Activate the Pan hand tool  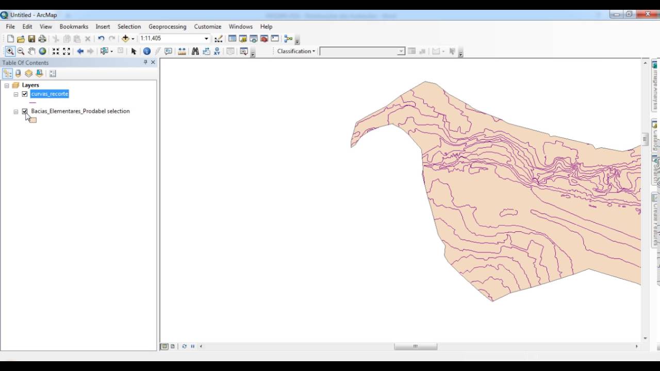click(31, 51)
